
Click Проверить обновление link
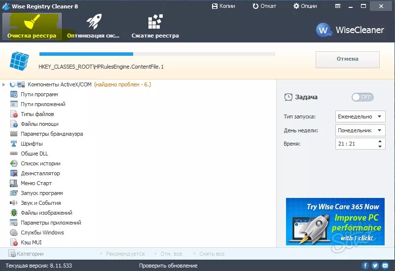pos(168,266)
